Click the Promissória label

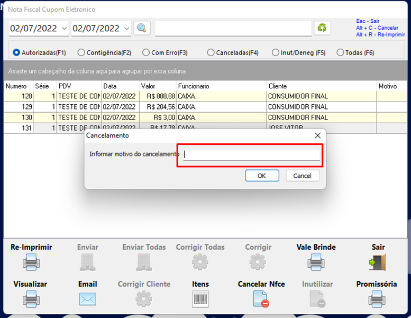(377, 284)
